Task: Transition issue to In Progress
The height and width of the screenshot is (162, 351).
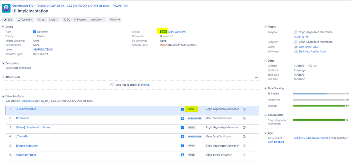Action: click(80, 20)
